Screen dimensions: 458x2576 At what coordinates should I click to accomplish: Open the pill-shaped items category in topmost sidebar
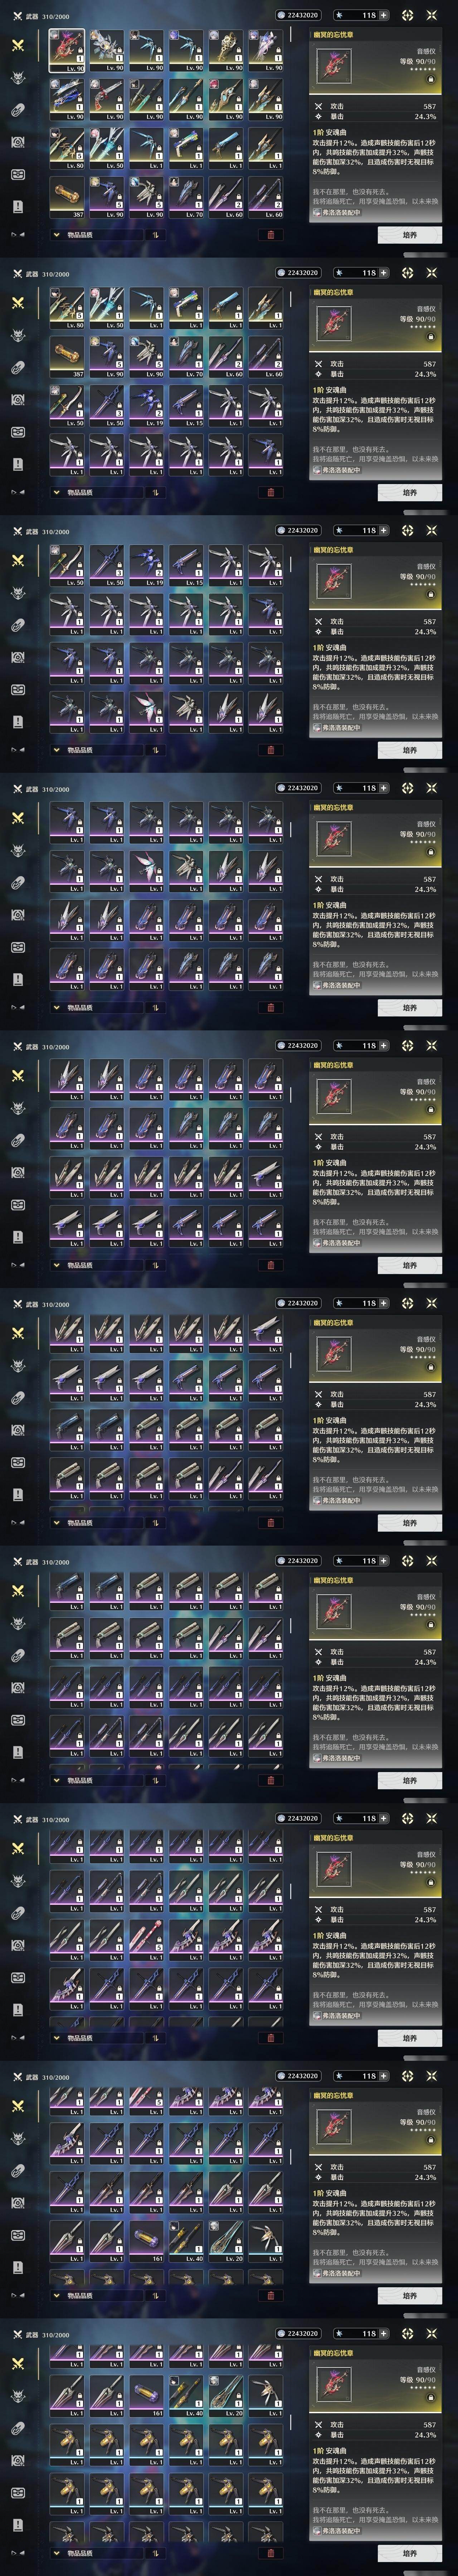pyautogui.click(x=18, y=110)
